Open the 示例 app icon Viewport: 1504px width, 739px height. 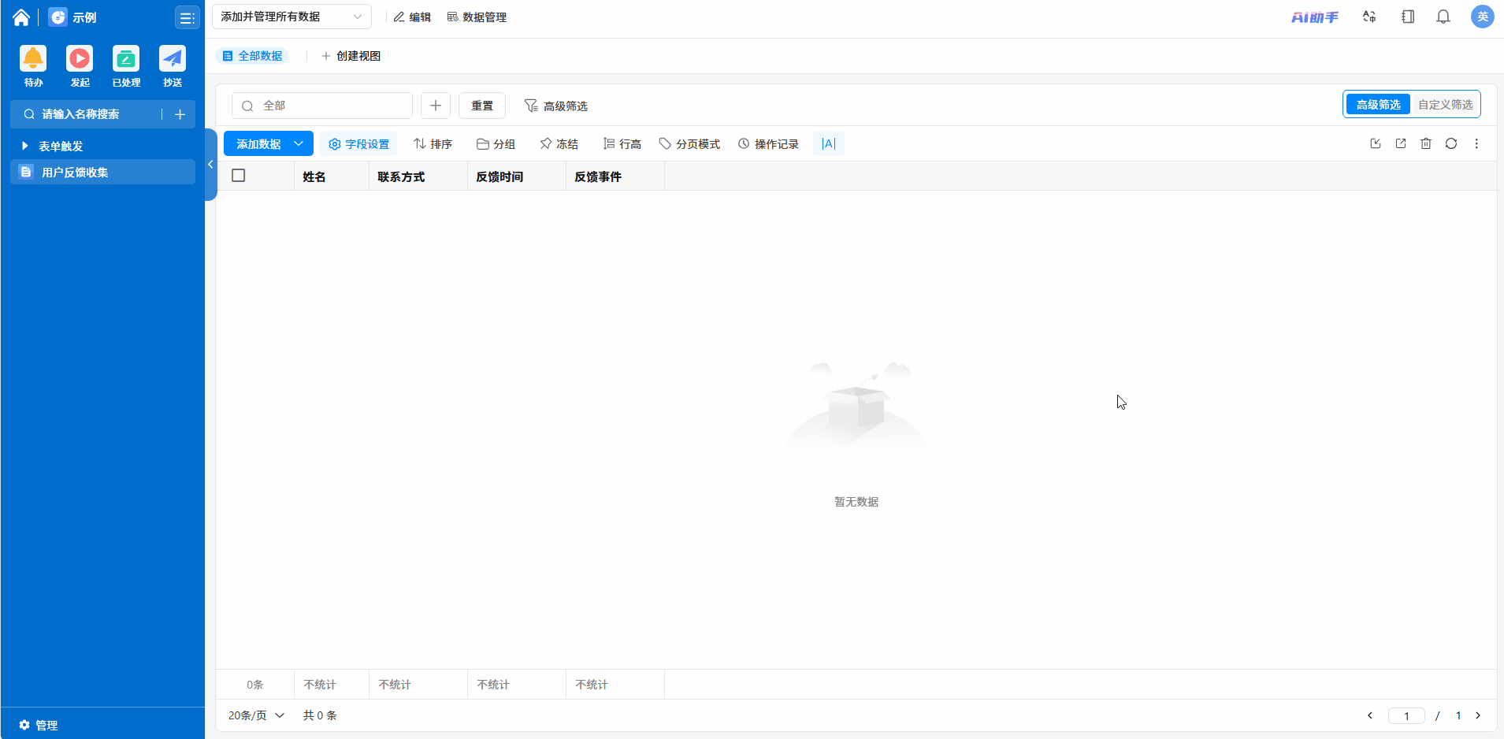pyautogui.click(x=58, y=17)
